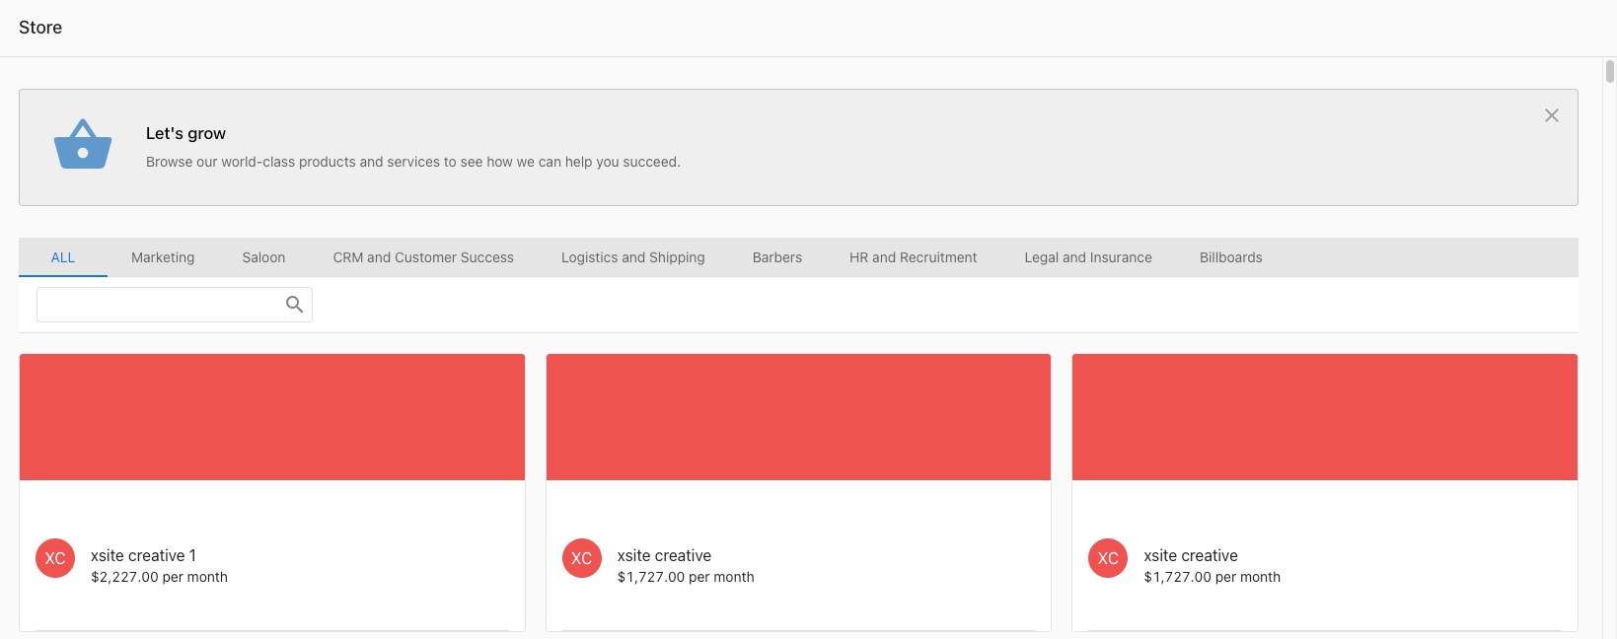Click the vertical page scrollbar
1617x639 pixels.
1609,72
